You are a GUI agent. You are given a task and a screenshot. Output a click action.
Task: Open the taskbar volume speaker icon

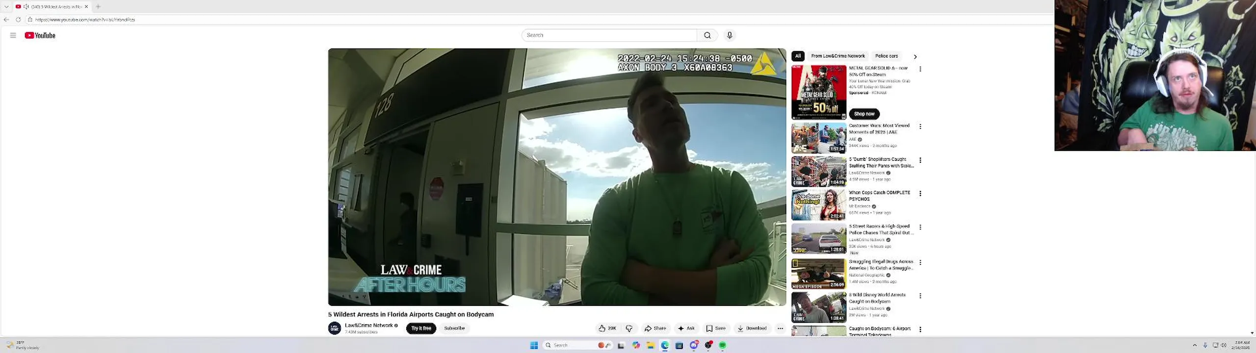pos(1223,345)
